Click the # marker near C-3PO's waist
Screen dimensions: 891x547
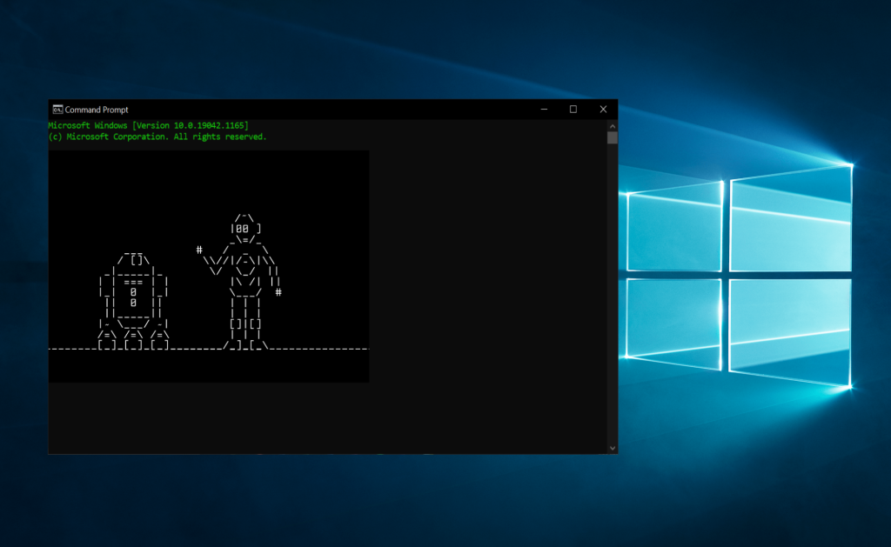coord(278,293)
